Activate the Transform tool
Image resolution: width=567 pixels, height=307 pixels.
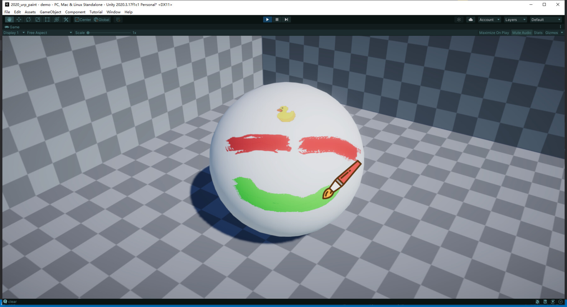57,19
